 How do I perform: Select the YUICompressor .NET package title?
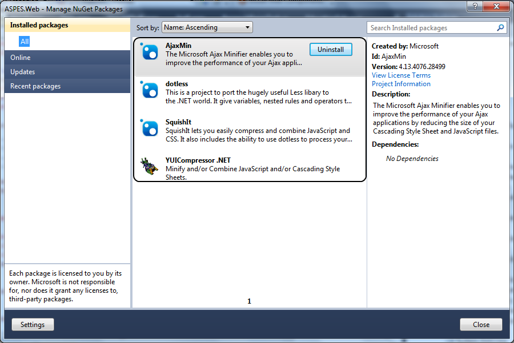198,160
